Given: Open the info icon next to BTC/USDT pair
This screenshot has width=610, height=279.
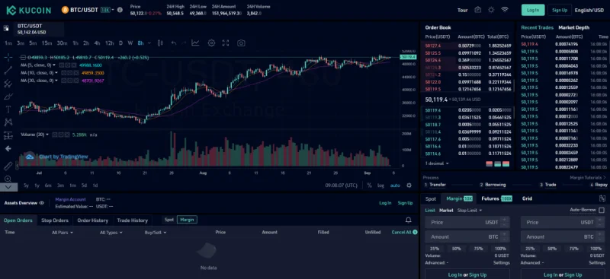Looking at the screenshot, I should 120,10.
